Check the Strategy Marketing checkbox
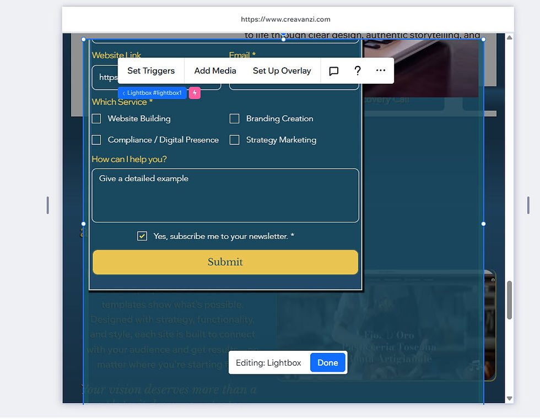 point(234,140)
